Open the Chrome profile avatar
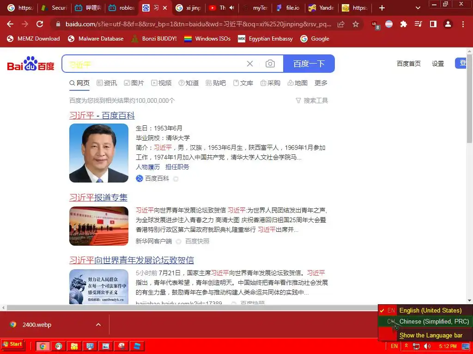 [448, 24]
